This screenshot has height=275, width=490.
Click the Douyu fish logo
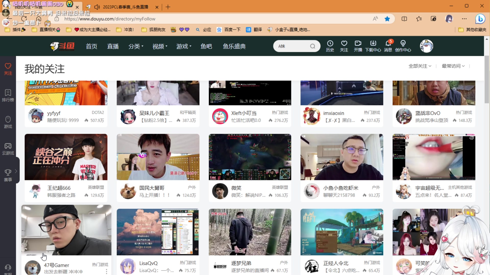62,46
